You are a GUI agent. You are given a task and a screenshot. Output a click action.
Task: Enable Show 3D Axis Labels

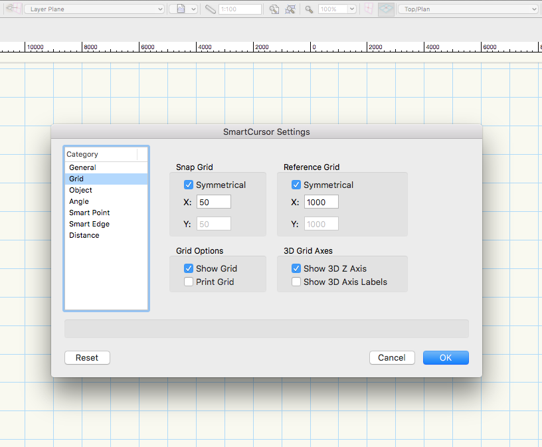[296, 282]
